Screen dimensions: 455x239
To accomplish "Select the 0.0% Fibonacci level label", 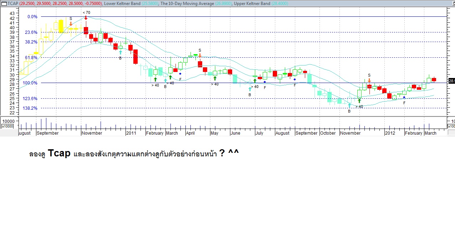I will [x=32, y=17].
